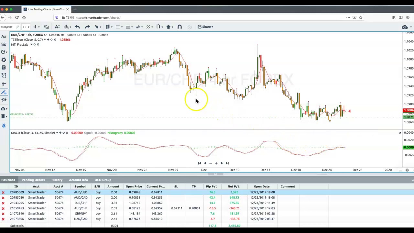Toggle the lock drawing pencil tool
Viewport: 414px width, 233px height.
click(4, 93)
